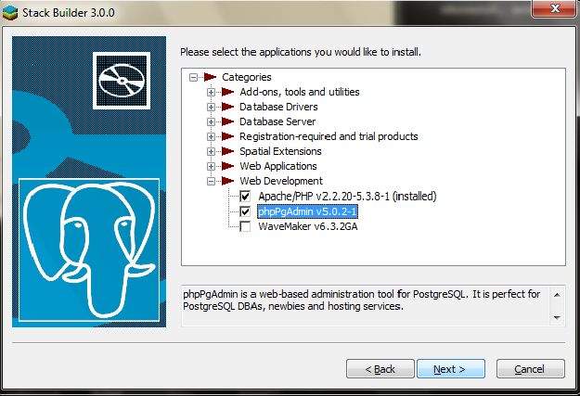Click the PostgreSQL elephant logo image
Screen dimensions: 580x396
click(89, 250)
